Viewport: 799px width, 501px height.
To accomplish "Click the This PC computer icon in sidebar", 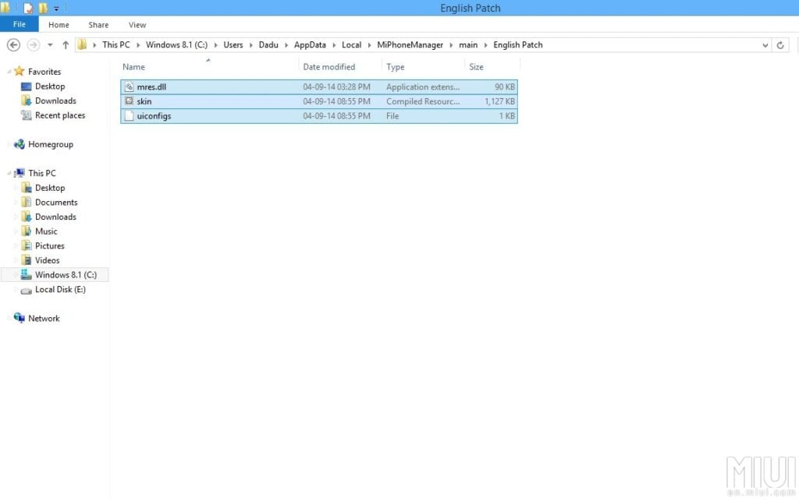I will 20,173.
